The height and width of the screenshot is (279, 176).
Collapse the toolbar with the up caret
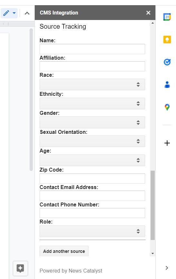[x=27, y=13]
